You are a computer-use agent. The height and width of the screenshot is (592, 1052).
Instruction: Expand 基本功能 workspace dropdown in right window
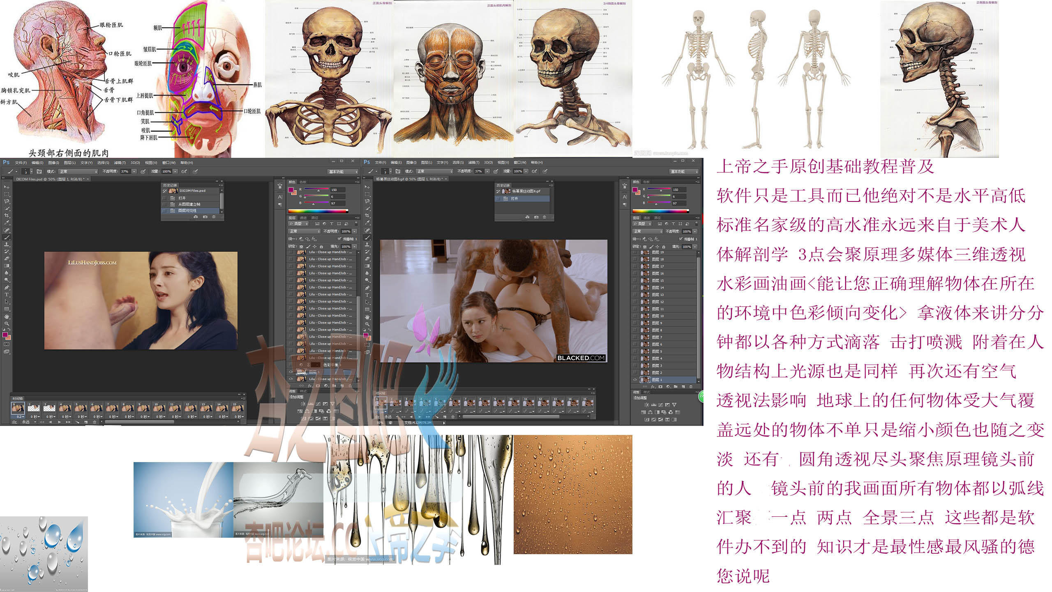pyautogui.click(x=684, y=171)
